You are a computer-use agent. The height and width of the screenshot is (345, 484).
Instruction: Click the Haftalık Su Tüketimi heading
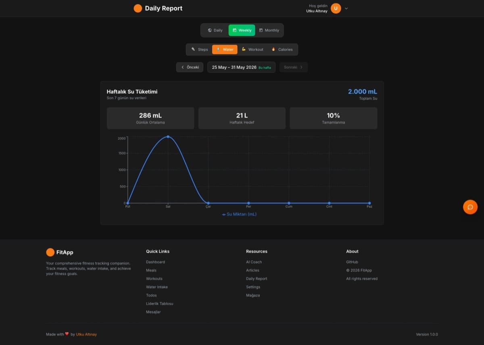132,92
